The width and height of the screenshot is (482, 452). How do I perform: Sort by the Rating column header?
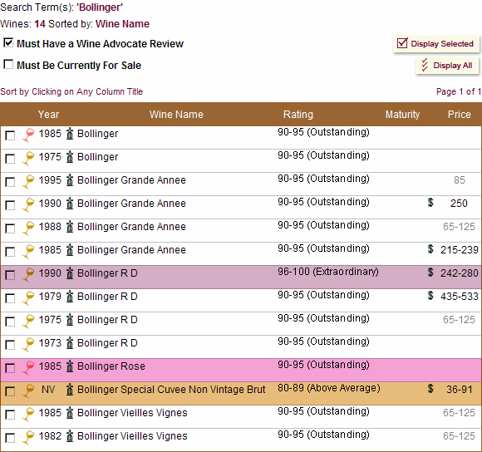click(298, 115)
